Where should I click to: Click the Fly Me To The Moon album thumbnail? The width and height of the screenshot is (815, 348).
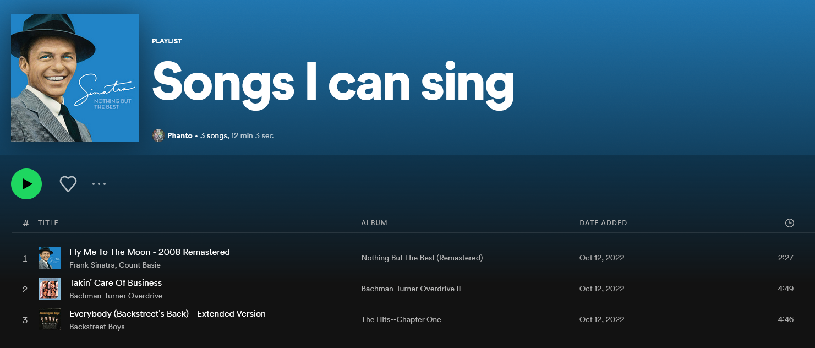click(50, 258)
